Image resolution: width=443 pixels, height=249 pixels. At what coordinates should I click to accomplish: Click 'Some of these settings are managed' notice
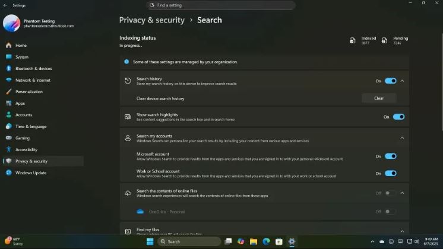coord(264,62)
